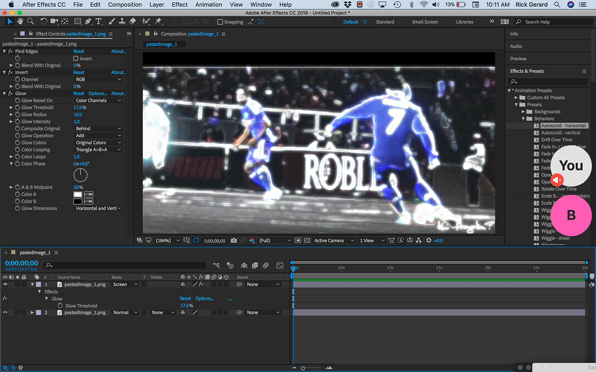Select the Pan Behind anchor tool

(x=65, y=21)
